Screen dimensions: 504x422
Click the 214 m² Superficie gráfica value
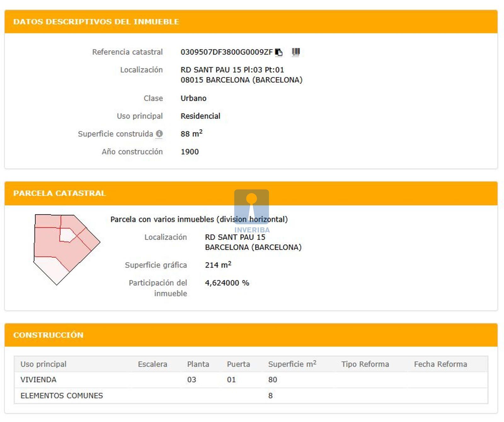(218, 265)
